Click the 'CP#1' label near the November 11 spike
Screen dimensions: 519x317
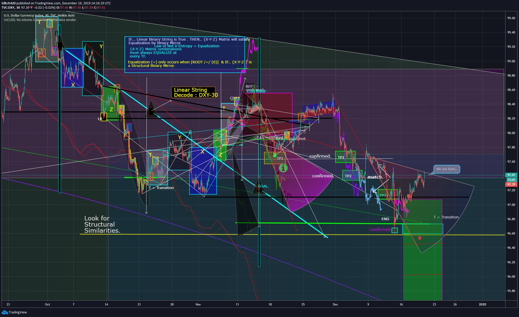(x=235, y=98)
